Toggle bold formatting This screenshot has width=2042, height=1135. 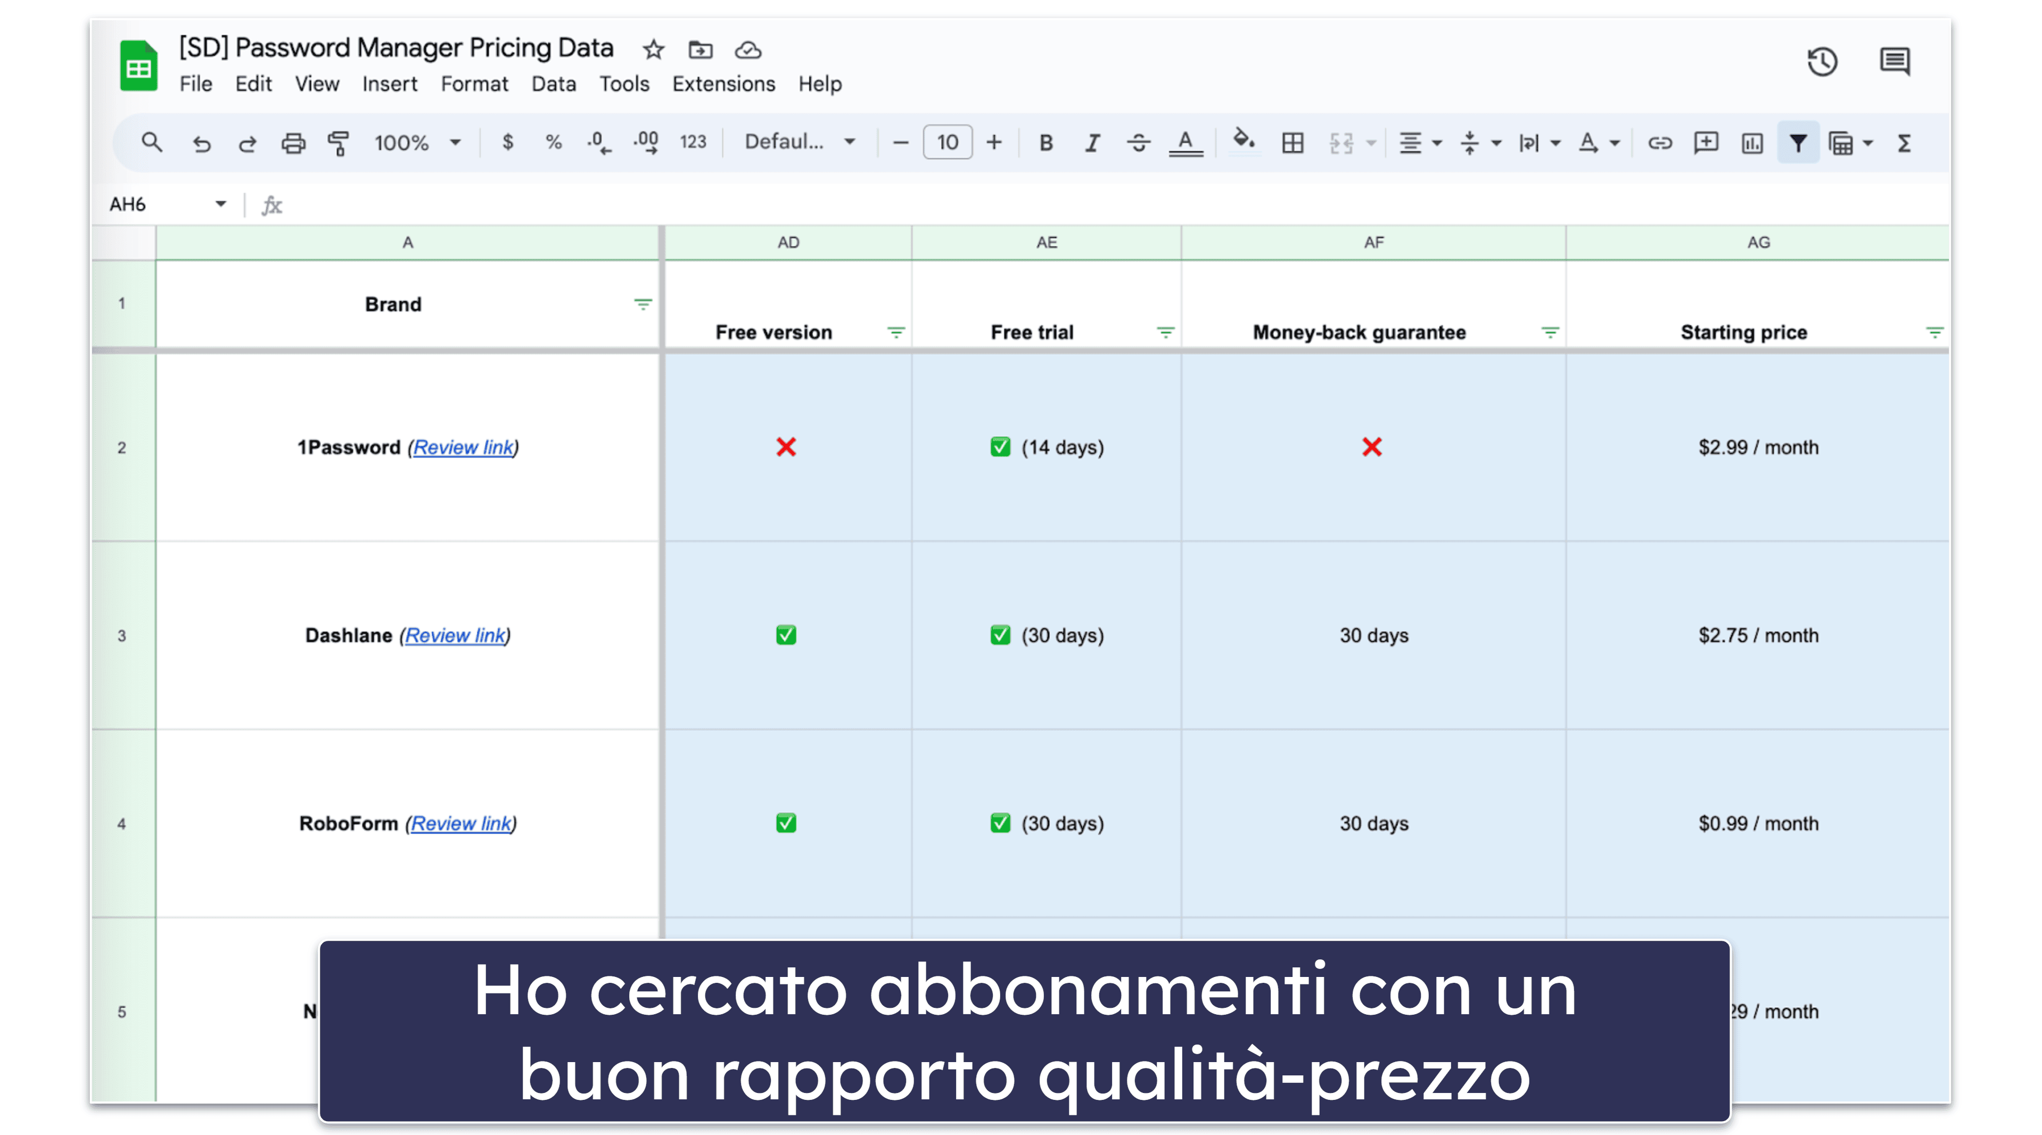click(1047, 144)
